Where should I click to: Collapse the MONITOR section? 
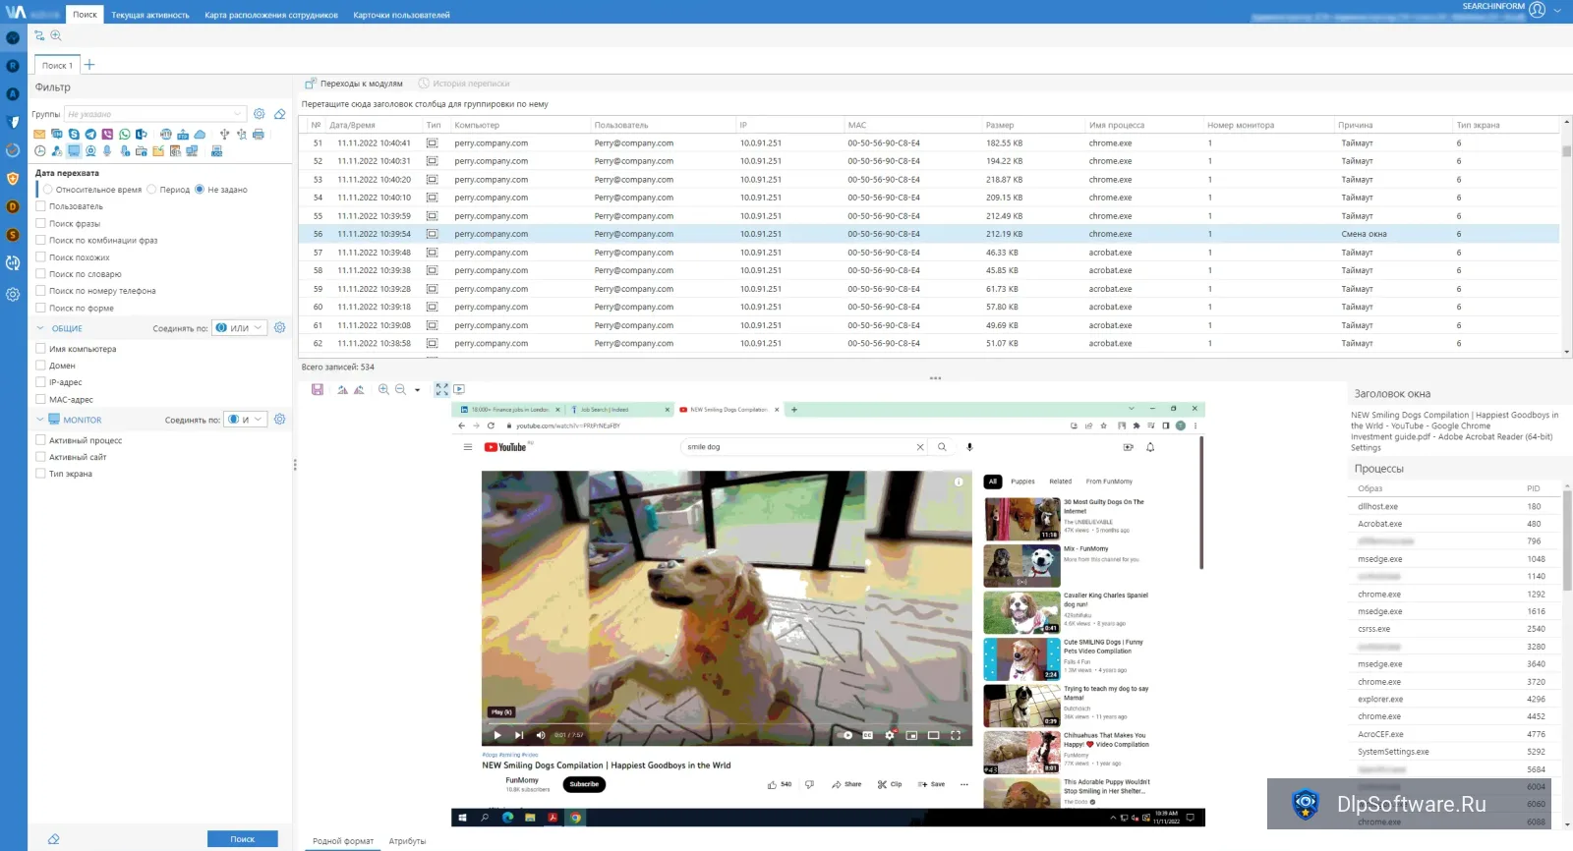point(40,420)
